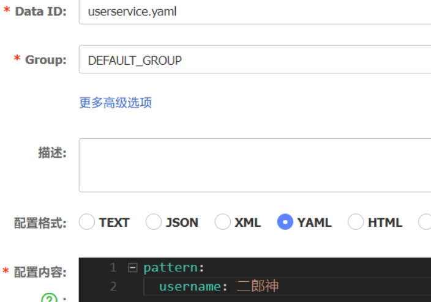The width and height of the screenshot is (431, 302).
Task: Collapse the pattern block fold icon
Action: 132,268
